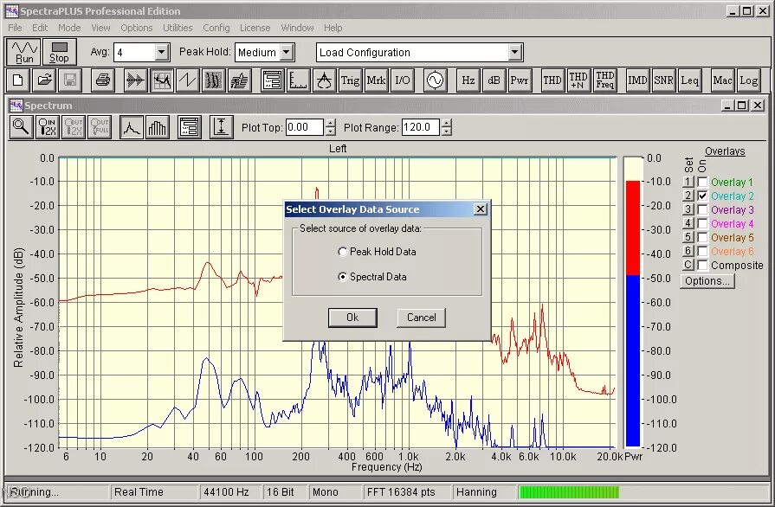Open the Load Configuration dropdown
The height and width of the screenshot is (507, 775).
click(514, 52)
